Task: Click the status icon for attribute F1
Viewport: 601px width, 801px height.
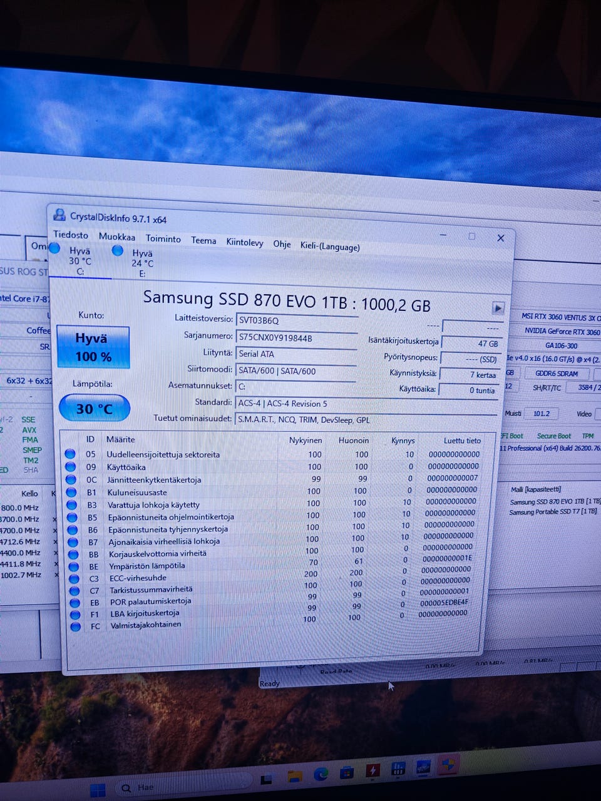Action: [75, 615]
